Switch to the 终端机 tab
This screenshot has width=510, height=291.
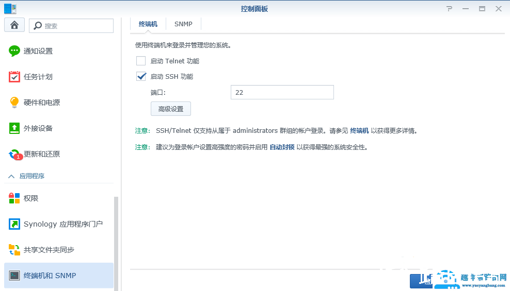[x=148, y=24]
